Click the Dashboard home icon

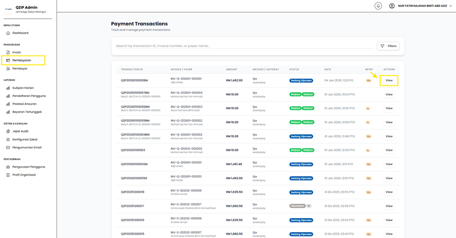pos(8,33)
